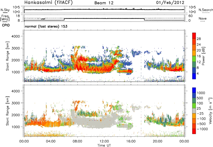Click the velocity panel 'Slant Range [km]' label
This screenshot has width=213, height=147.
[x=7, y=111]
